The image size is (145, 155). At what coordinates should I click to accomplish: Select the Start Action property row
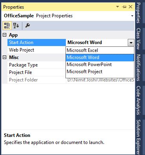point(36,42)
